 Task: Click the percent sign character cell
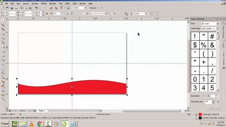203,45
